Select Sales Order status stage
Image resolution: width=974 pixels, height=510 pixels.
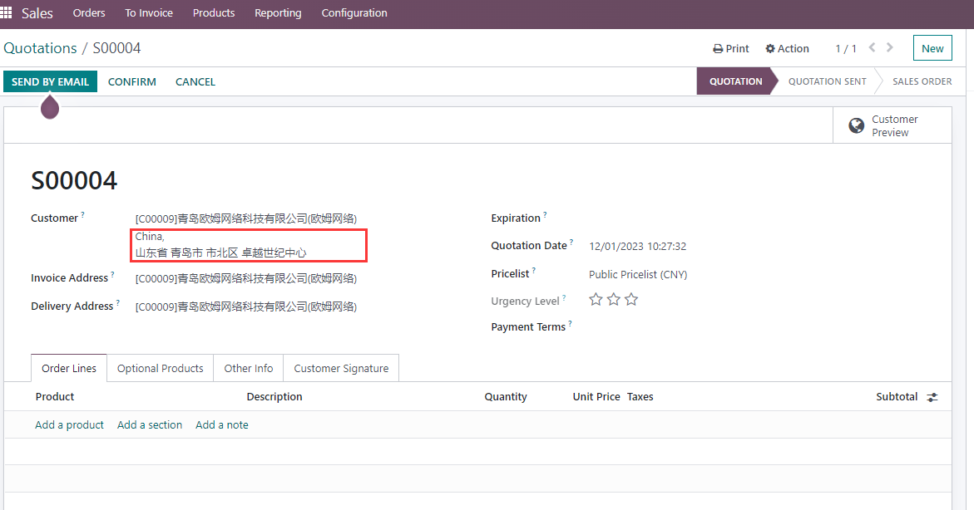(x=922, y=81)
